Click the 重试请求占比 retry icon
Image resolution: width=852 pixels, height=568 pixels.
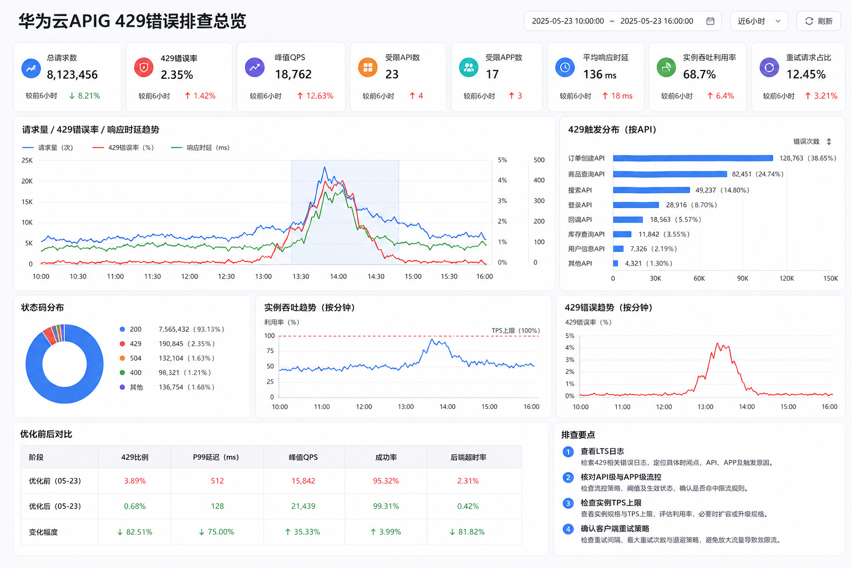769,68
